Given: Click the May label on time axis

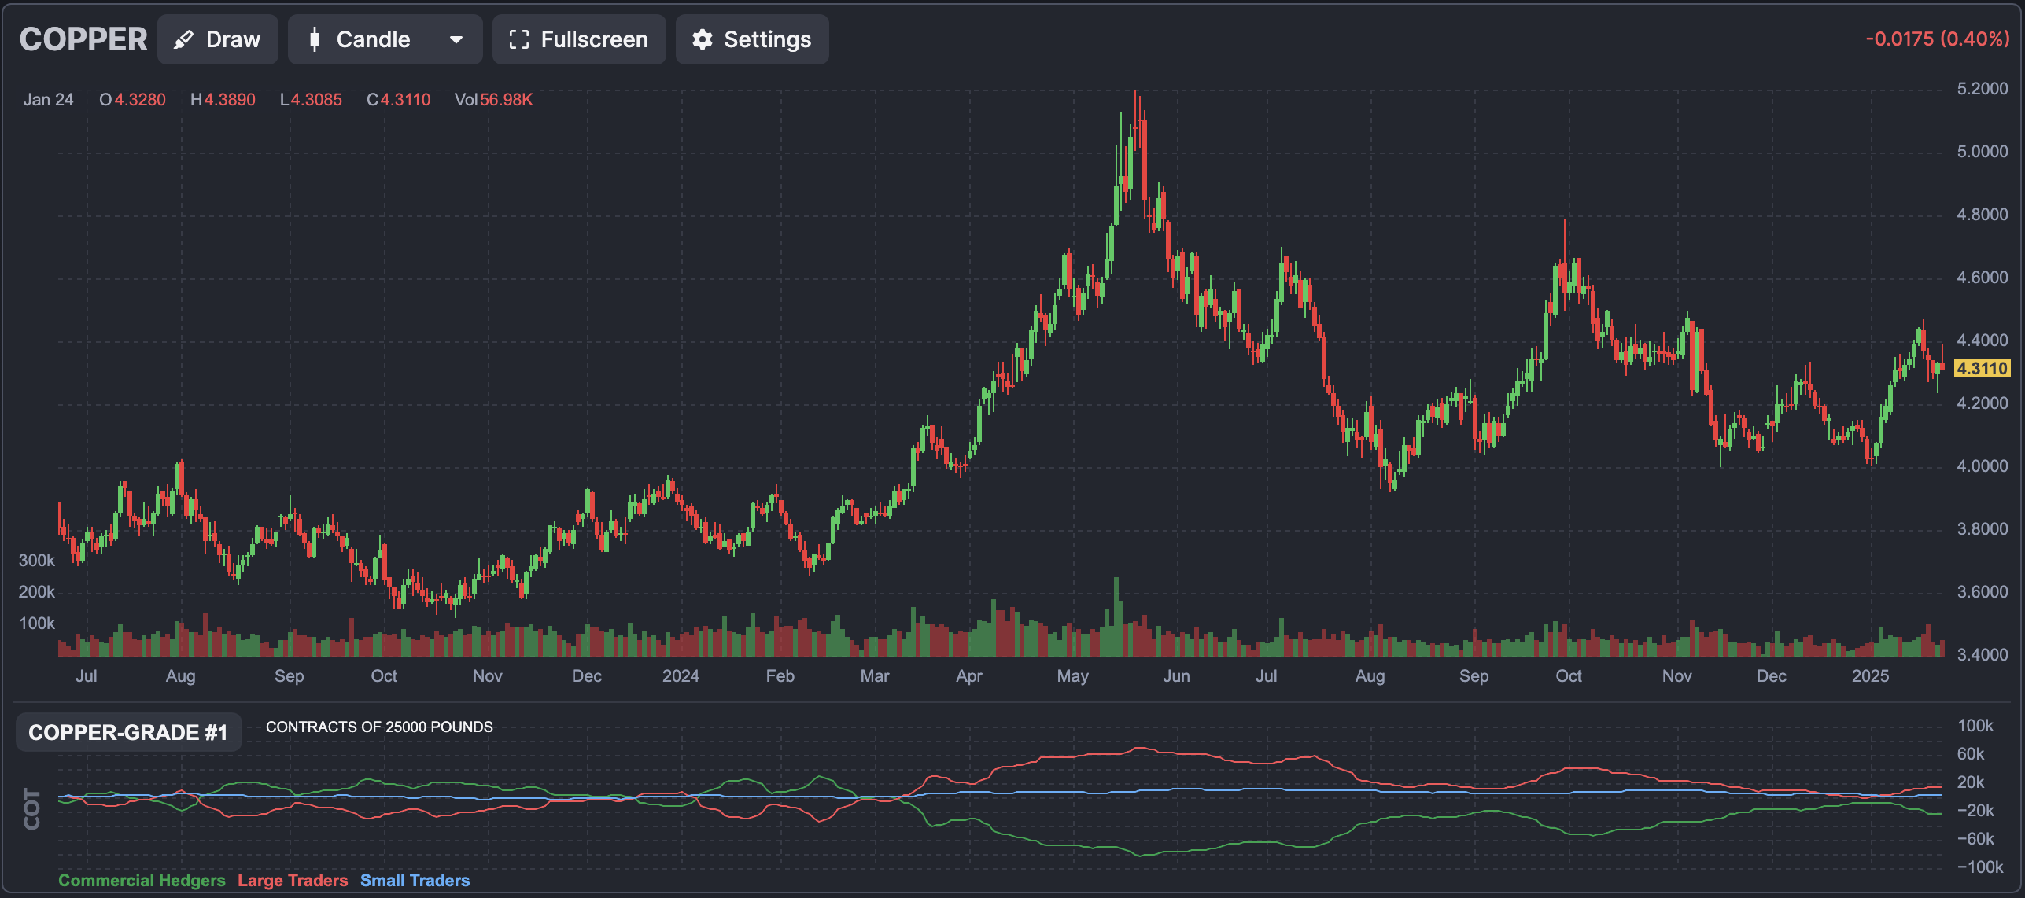Looking at the screenshot, I should click(1072, 676).
